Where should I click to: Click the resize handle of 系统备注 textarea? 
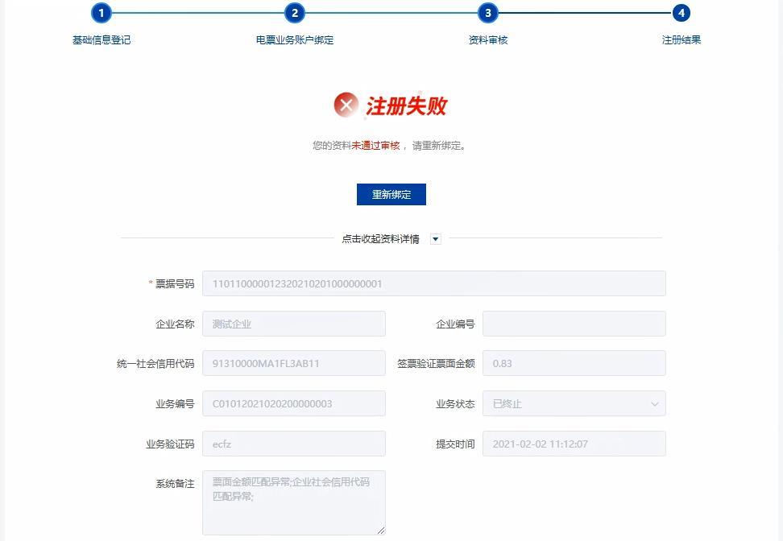(x=381, y=531)
